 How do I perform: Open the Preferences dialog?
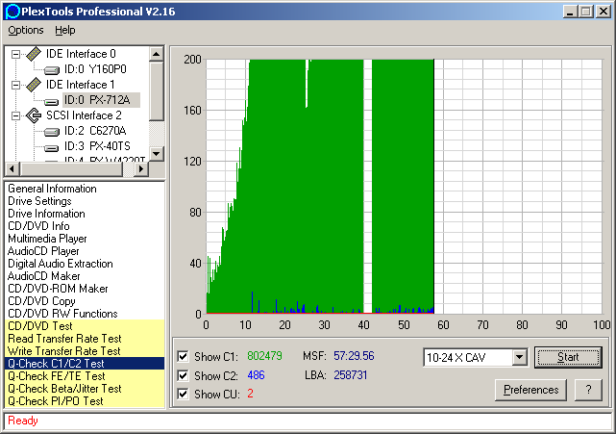coord(530,390)
